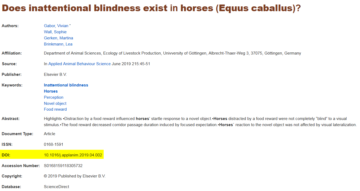This screenshot has height=191, width=360.
Task: Click the affiliation address text
Action: tap(172, 53)
